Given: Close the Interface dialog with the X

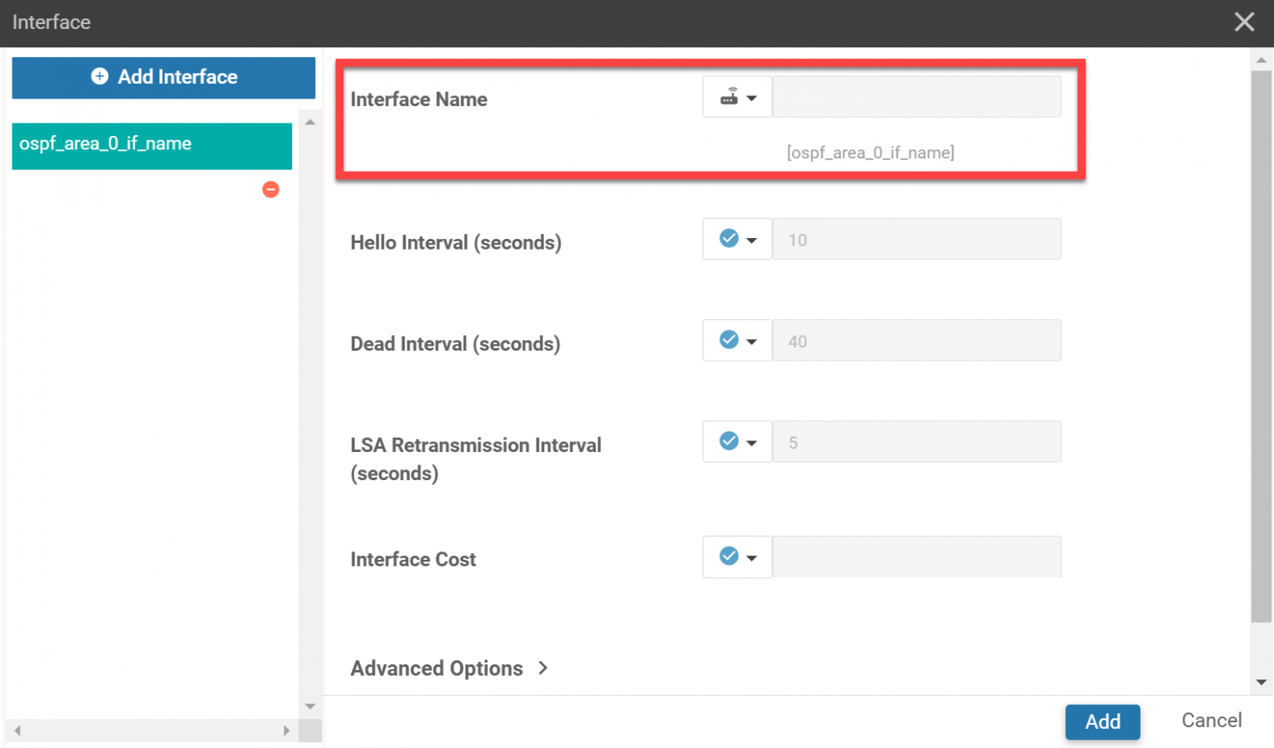Looking at the screenshot, I should (x=1244, y=22).
